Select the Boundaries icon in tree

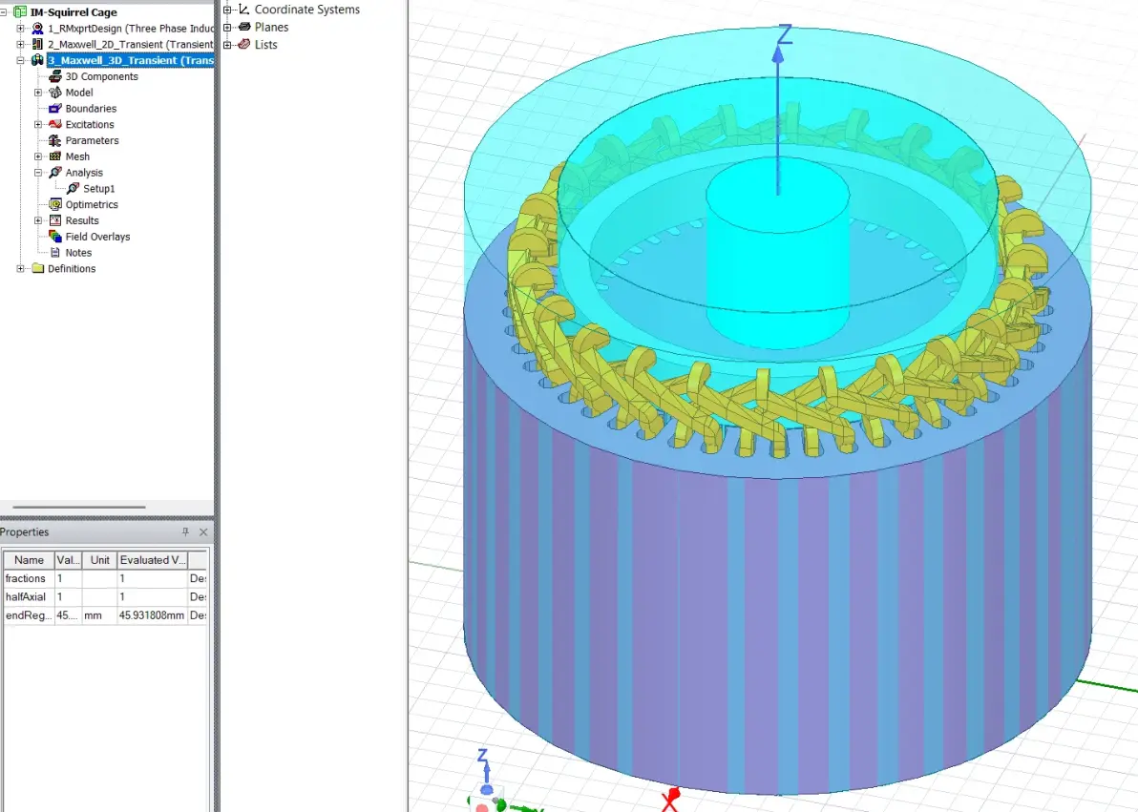coord(55,108)
